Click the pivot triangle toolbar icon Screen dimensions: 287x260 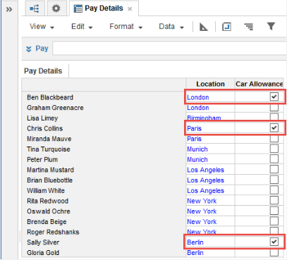click(x=204, y=27)
